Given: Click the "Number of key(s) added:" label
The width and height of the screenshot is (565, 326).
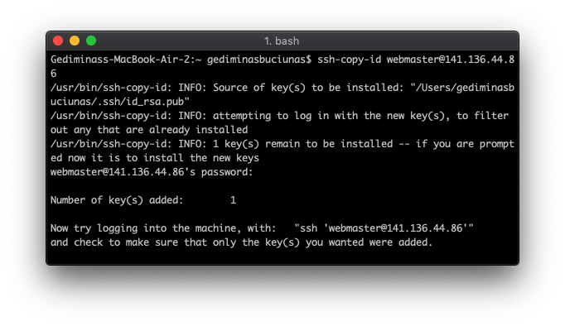Looking at the screenshot, I should pos(117,199).
